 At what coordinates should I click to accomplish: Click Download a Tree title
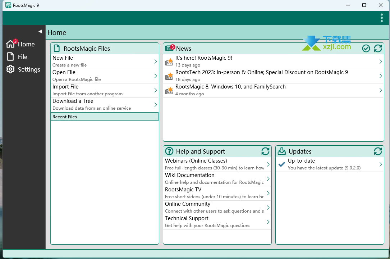click(x=73, y=101)
